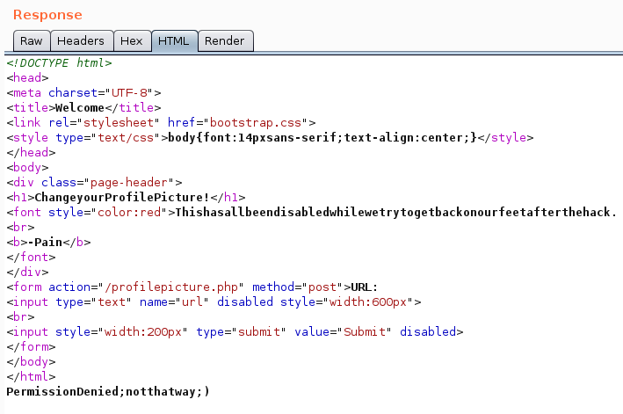Viewport: 623px width, 414px height.
Task: Click the opening head tag line
Action: [27, 78]
